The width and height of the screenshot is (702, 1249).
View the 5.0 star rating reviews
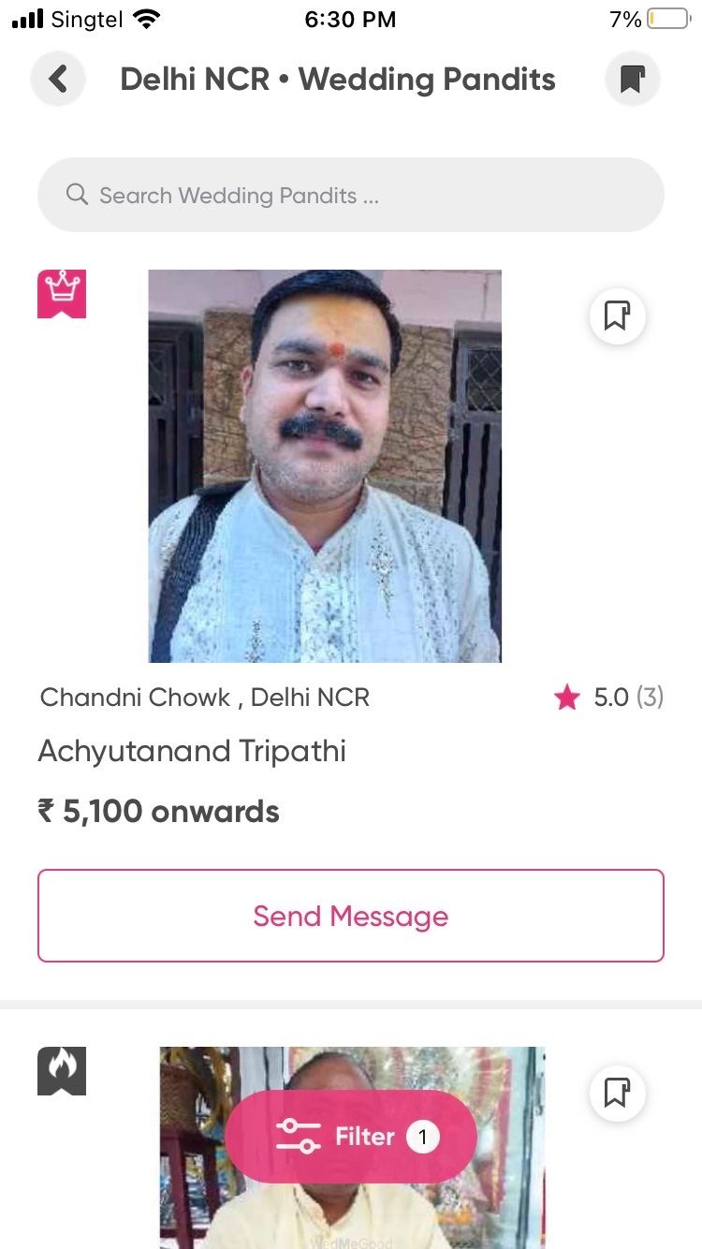608,697
